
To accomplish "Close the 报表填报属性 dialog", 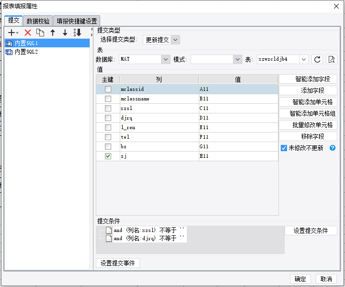I will coord(336,6).
